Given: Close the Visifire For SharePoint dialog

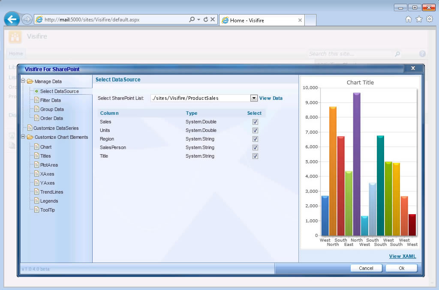Looking at the screenshot, I should 413,68.
